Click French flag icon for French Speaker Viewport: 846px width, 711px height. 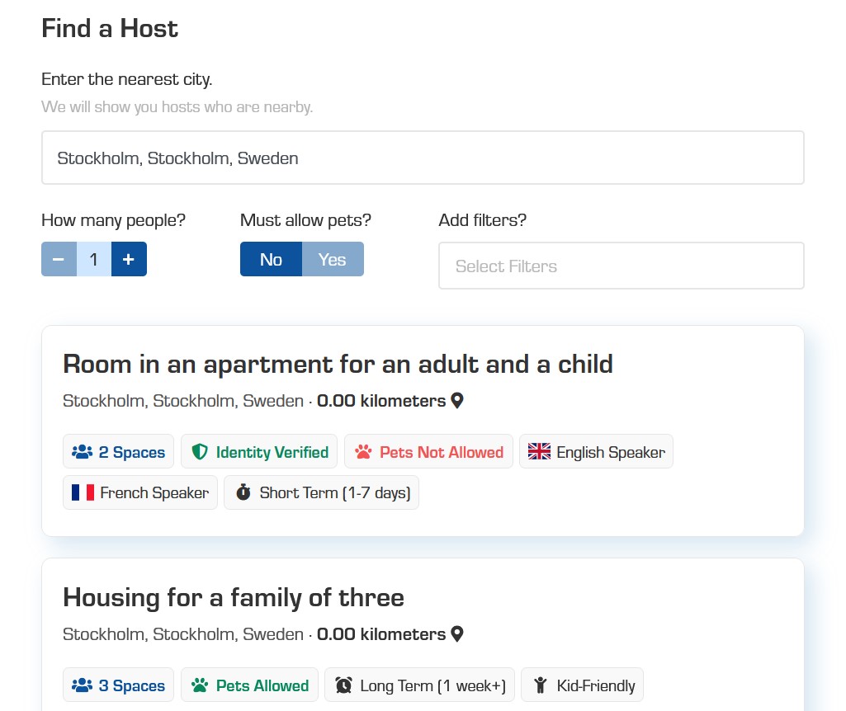(83, 493)
